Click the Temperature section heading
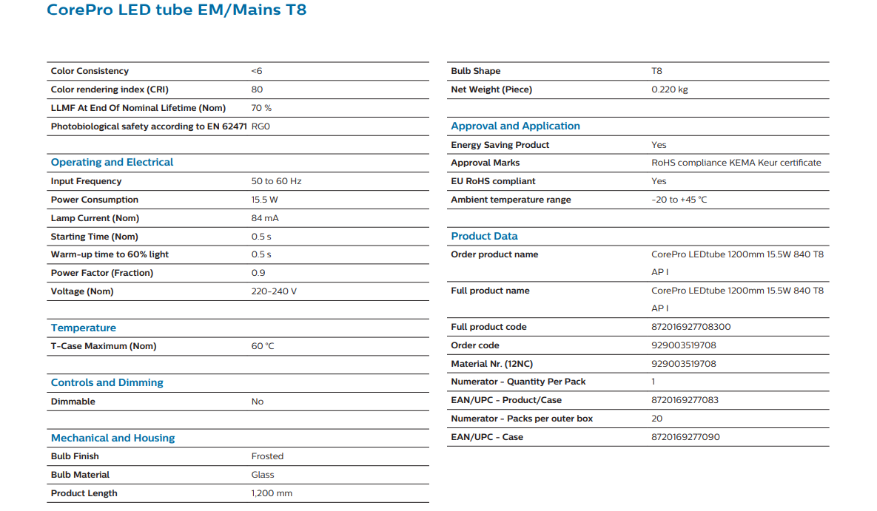 (x=83, y=328)
